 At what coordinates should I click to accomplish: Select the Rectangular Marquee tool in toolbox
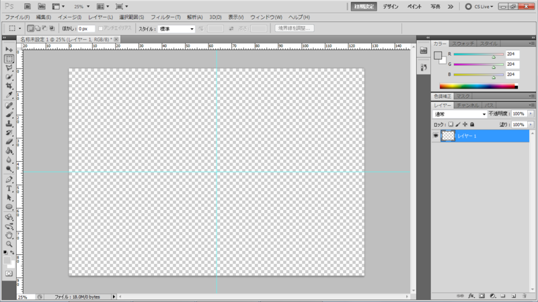pyautogui.click(x=9, y=58)
